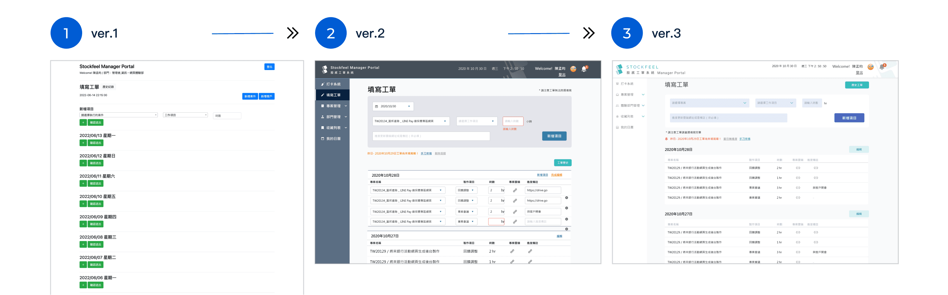Screen dimensions: 948x295
Task: Open the 2020/10/30 date dropdown in ver.2
Action: pyautogui.click(x=393, y=107)
